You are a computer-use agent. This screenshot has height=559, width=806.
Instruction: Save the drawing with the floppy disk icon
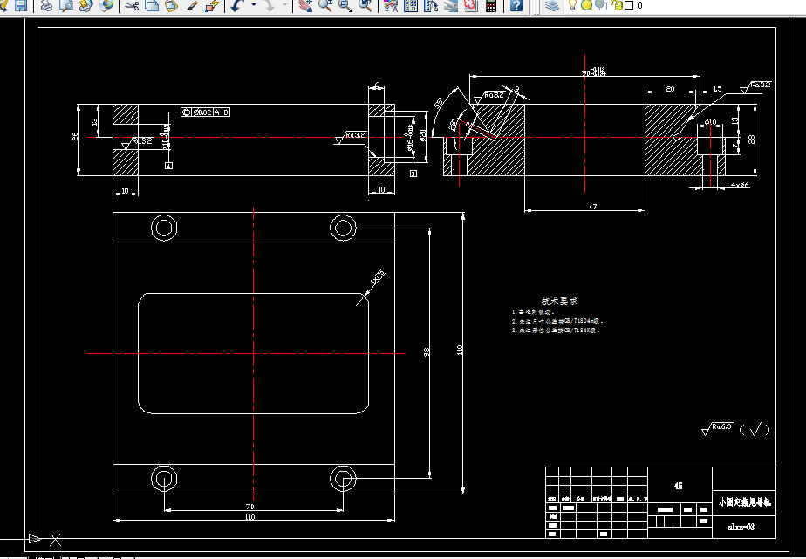(x=21, y=5)
